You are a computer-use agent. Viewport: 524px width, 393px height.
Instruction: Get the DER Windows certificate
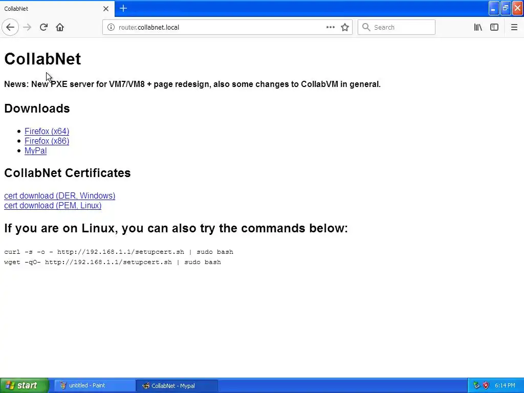(59, 195)
